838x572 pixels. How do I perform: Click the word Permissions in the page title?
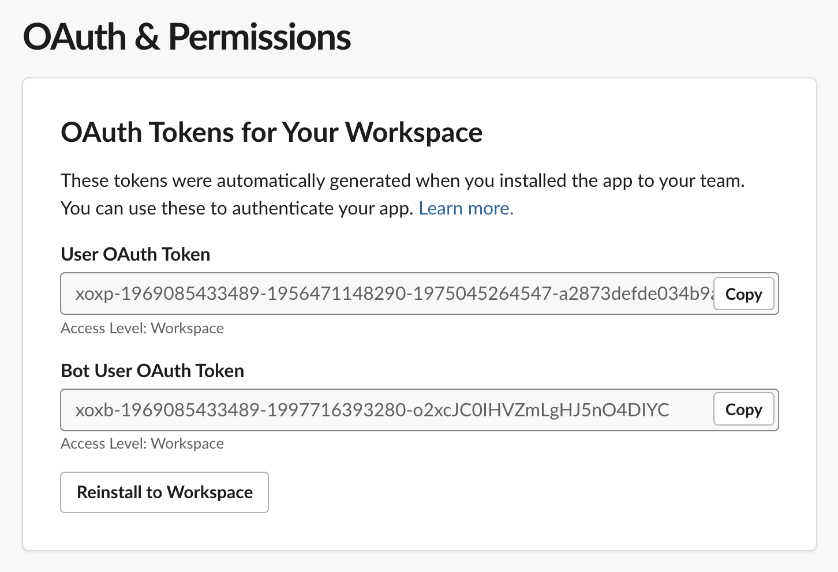(x=260, y=37)
